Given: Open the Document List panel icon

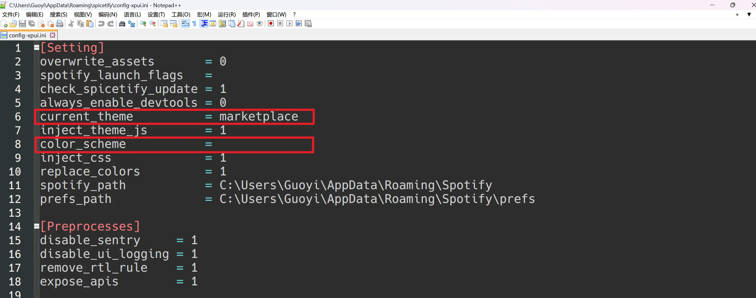Looking at the screenshot, I should pyautogui.click(x=232, y=24).
